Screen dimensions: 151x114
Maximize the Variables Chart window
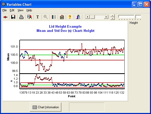[x=141, y=4]
